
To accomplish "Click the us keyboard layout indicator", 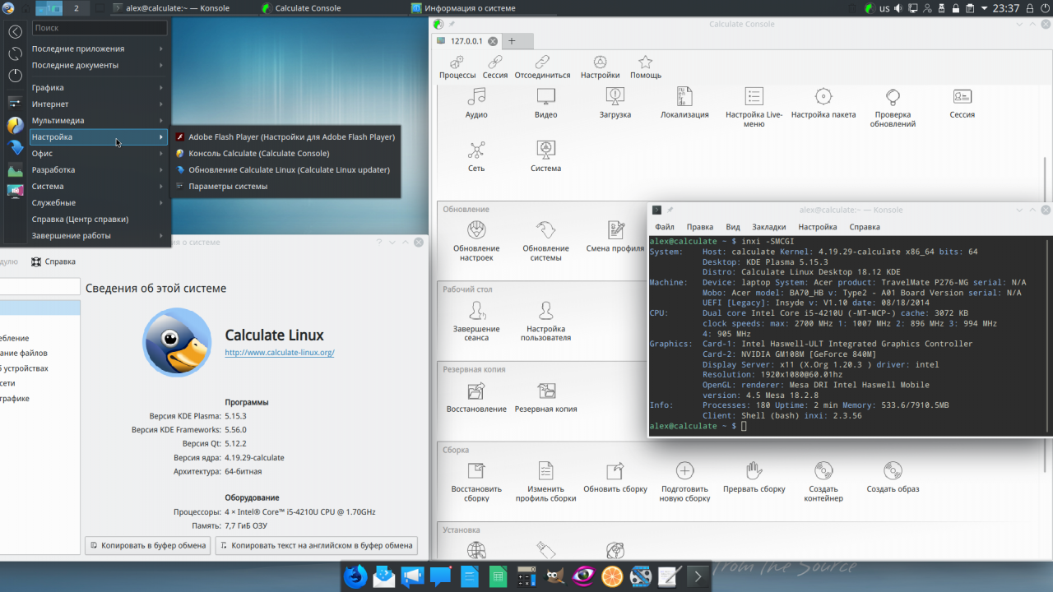I will [x=884, y=8].
